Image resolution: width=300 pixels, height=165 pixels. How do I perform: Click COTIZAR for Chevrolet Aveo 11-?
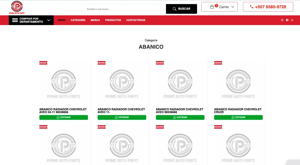pos(122,117)
